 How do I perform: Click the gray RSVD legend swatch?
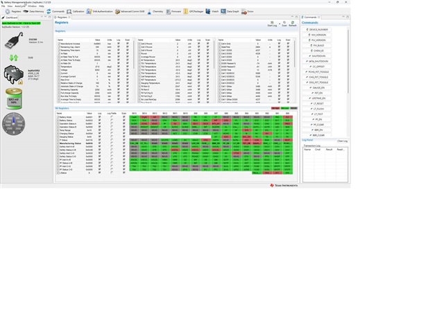pyautogui.click(x=293, y=108)
